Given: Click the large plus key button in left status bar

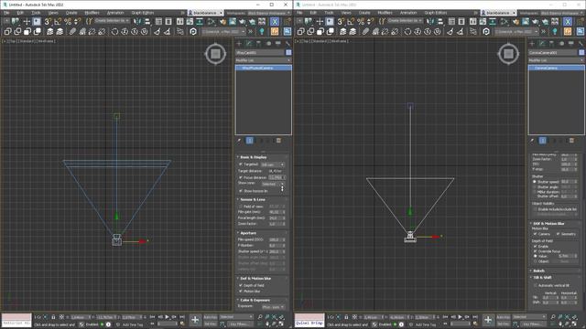Looking at the screenshot, I should coord(195,320).
